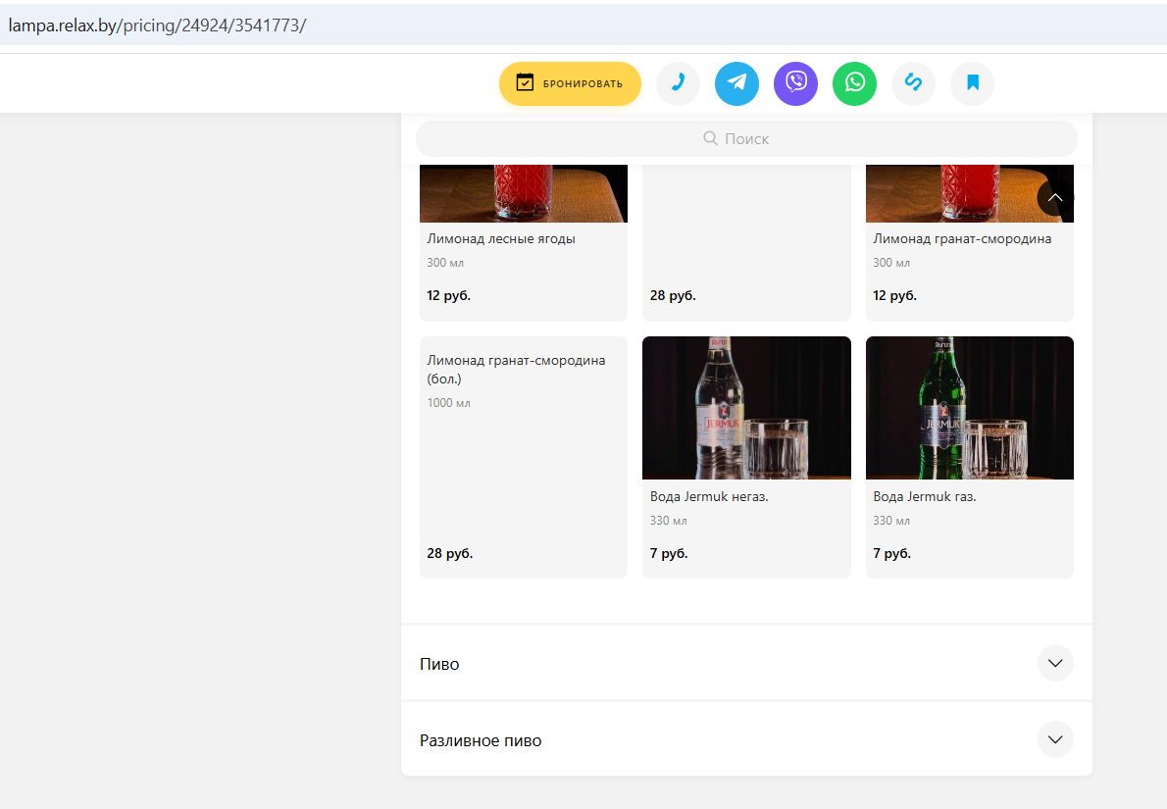Viewport: 1167px width, 809px height.
Task: Open the Viber contact icon
Action: coord(795,83)
